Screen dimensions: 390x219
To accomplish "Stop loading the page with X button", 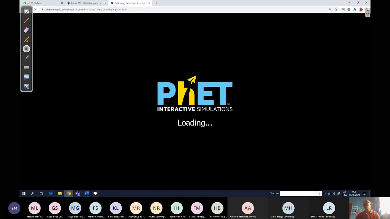I will 35,9.
